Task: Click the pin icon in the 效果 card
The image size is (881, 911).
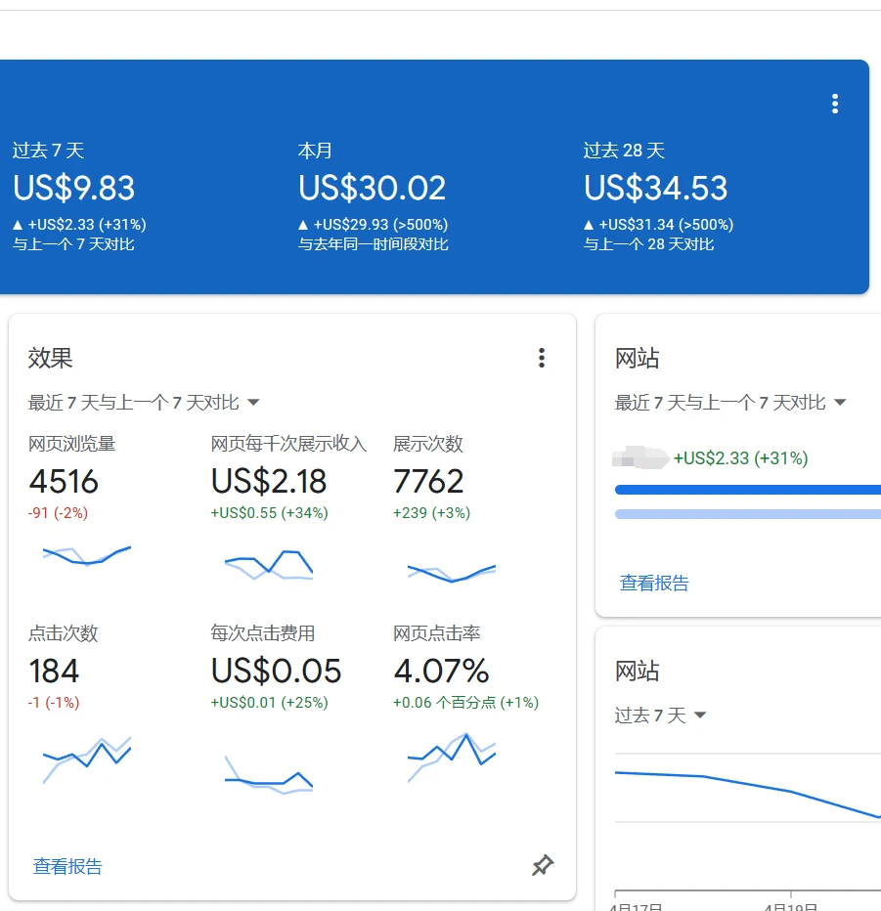Action: coord(542,865)
